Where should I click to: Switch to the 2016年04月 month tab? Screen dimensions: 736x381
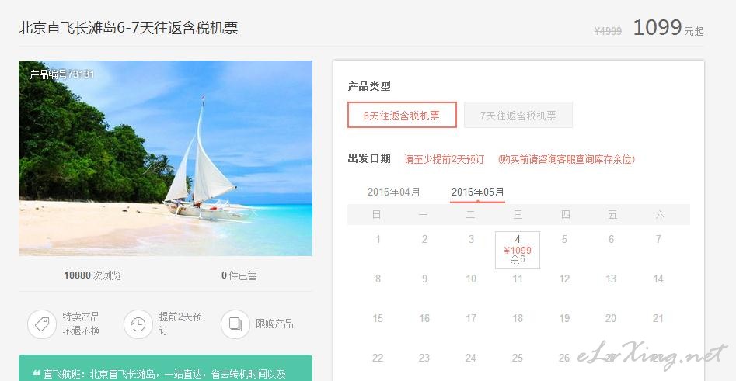(x=393, y=192)
